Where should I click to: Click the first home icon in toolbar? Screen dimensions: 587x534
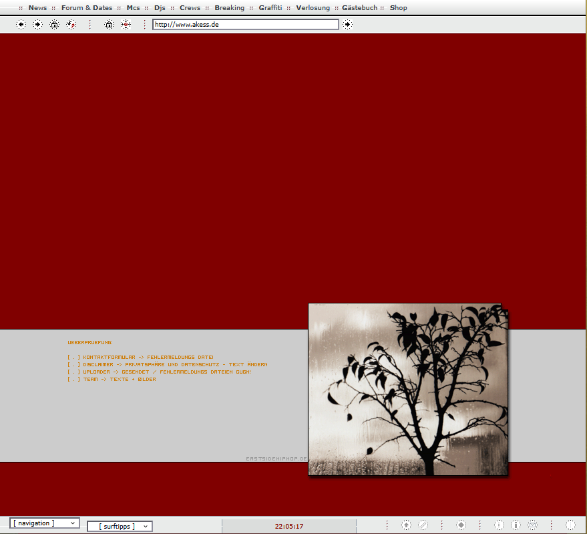pos(55,25)
